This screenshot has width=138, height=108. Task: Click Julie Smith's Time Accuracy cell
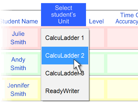click(123, 38)
